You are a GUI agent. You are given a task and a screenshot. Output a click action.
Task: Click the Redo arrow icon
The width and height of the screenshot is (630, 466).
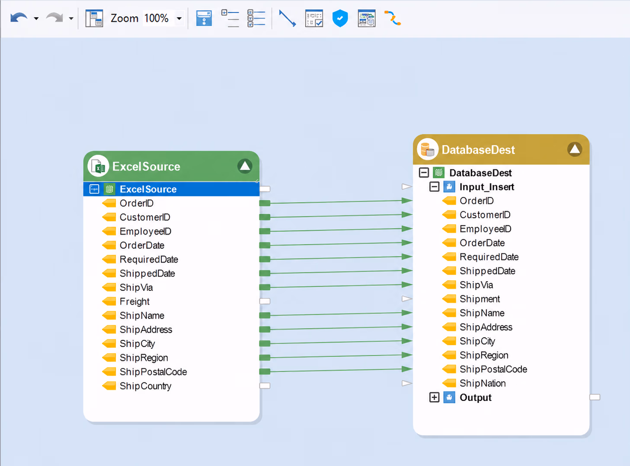[54, 18]
